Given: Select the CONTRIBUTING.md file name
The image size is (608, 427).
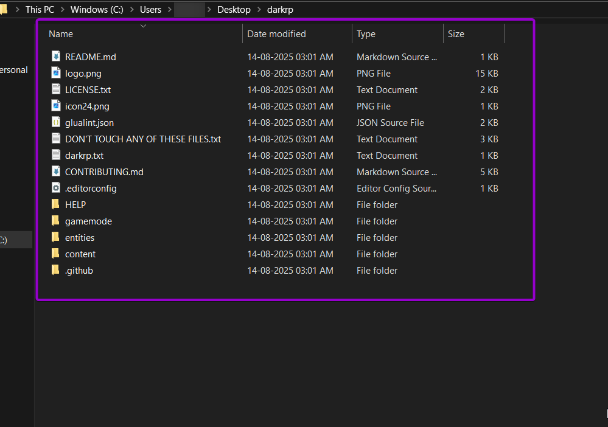Looking at the screenshot, I should tap(104, 172).
